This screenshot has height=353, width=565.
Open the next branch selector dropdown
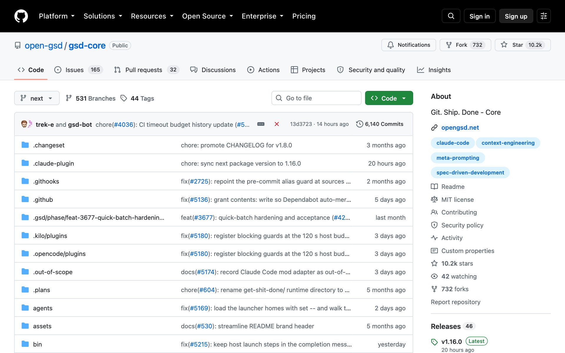tap(37, 98)
